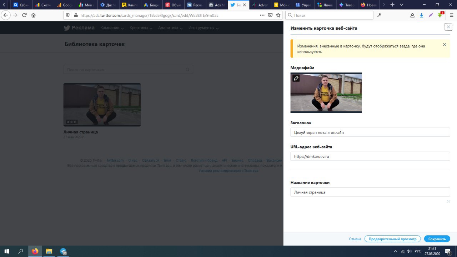Click the wrench developer tools icon
Screen dimensions: 457x257
pyautogui.click(x=380, y=15)
